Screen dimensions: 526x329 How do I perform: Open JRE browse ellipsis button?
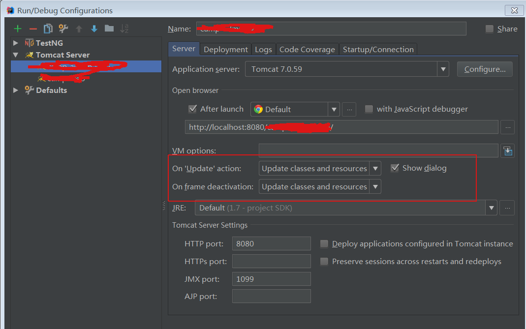[x=507, y=208]
